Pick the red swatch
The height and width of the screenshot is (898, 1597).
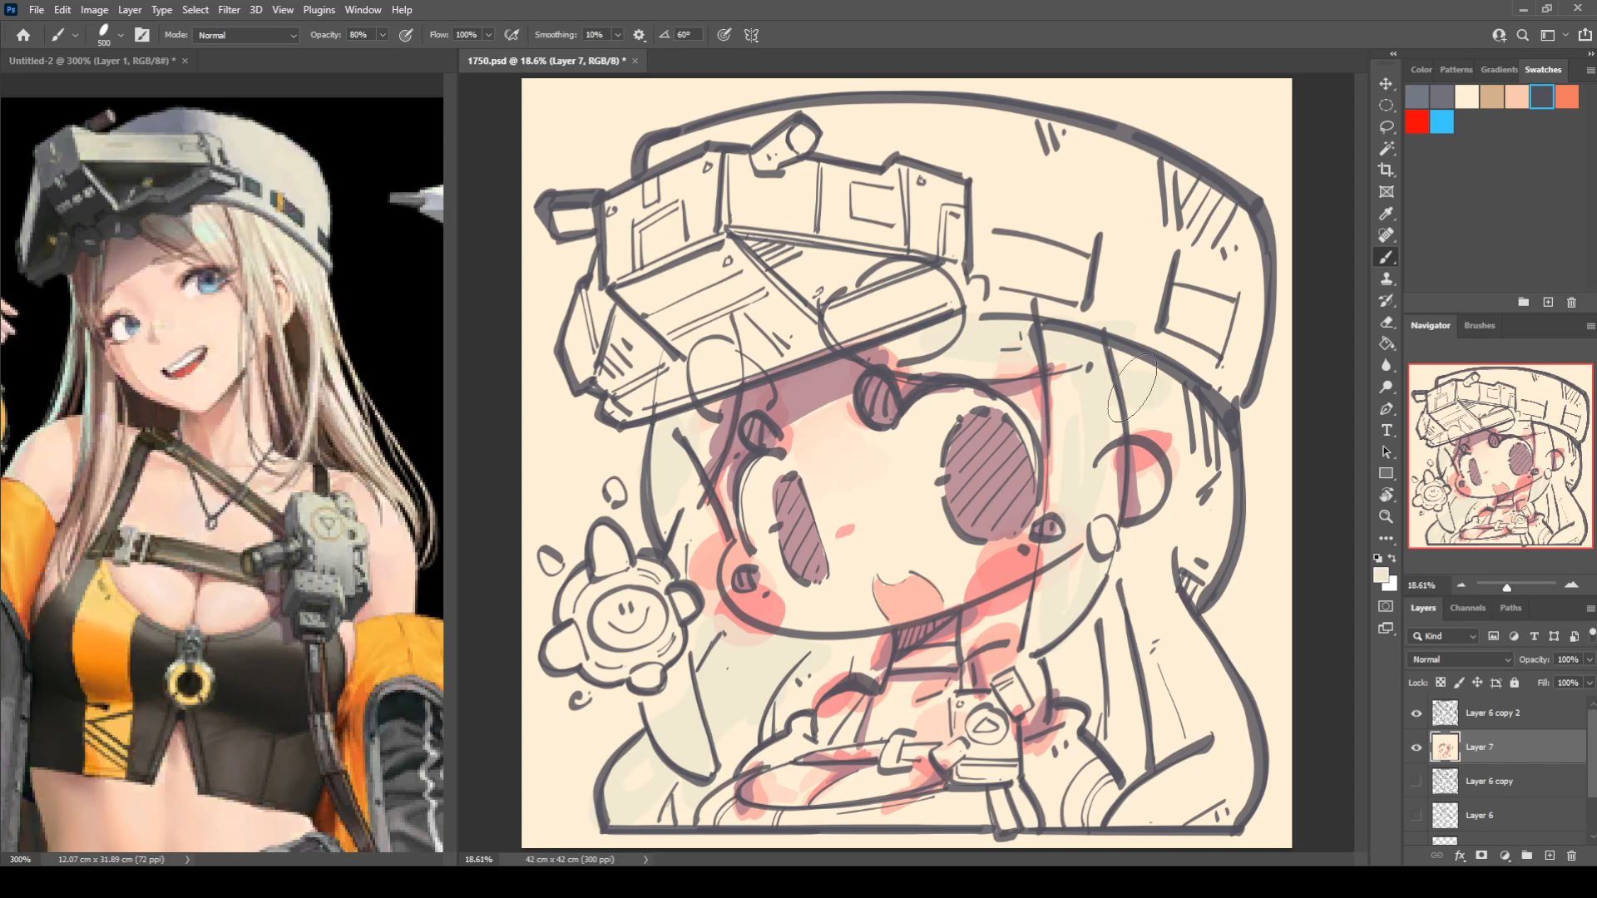(1417, 122)
